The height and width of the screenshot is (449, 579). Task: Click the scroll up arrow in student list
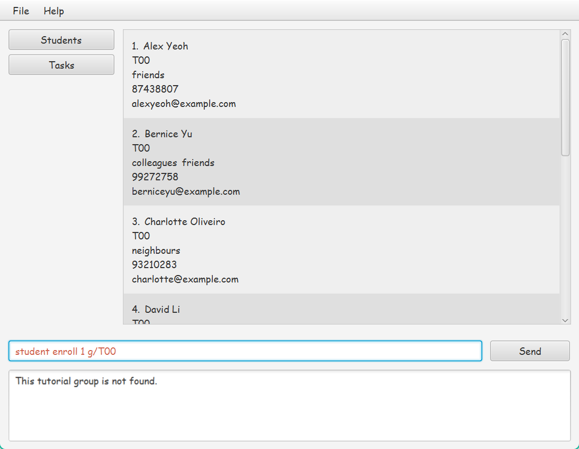565,34
